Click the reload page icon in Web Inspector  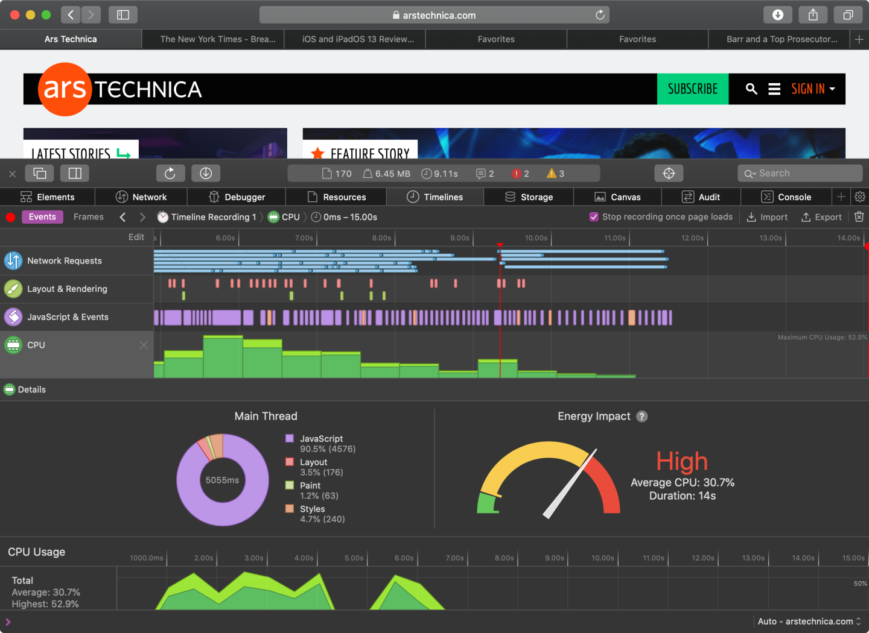[170, 174]
